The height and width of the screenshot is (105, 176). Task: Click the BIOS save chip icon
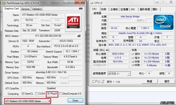79,36
